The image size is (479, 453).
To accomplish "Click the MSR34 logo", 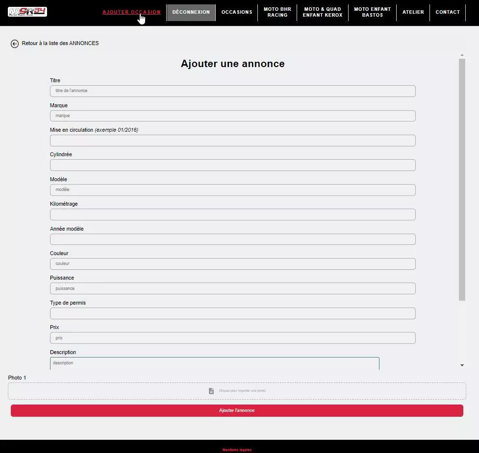I will (27, 12).
